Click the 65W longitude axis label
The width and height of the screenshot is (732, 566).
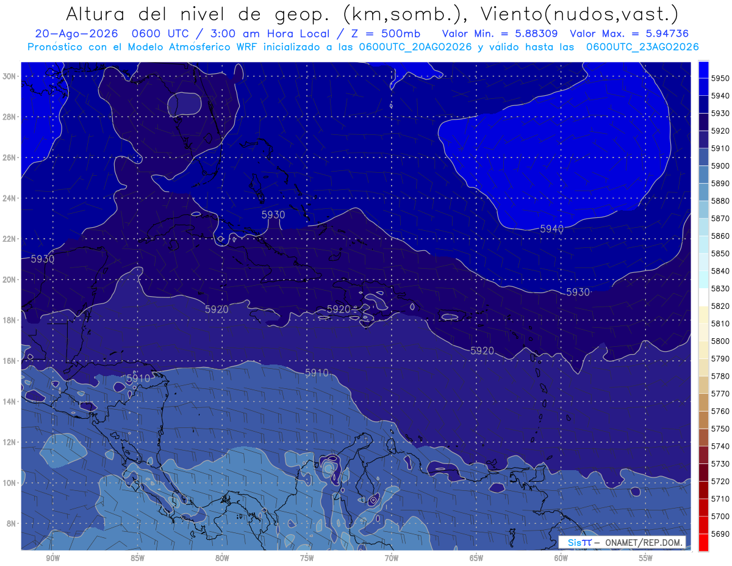(x=476, y=559)
